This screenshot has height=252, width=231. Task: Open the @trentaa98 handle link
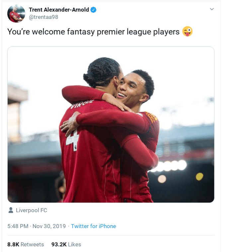[x=43, y=17]
